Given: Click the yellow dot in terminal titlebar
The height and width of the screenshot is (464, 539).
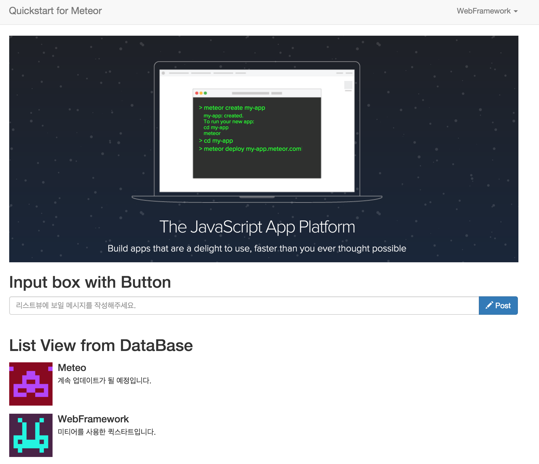Looking at the screenshot, I should tap(201, 93).
